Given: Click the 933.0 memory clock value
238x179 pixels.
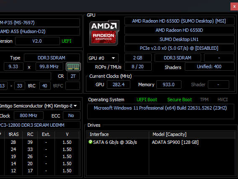Looking at the screenshot, I should [168, 84].
